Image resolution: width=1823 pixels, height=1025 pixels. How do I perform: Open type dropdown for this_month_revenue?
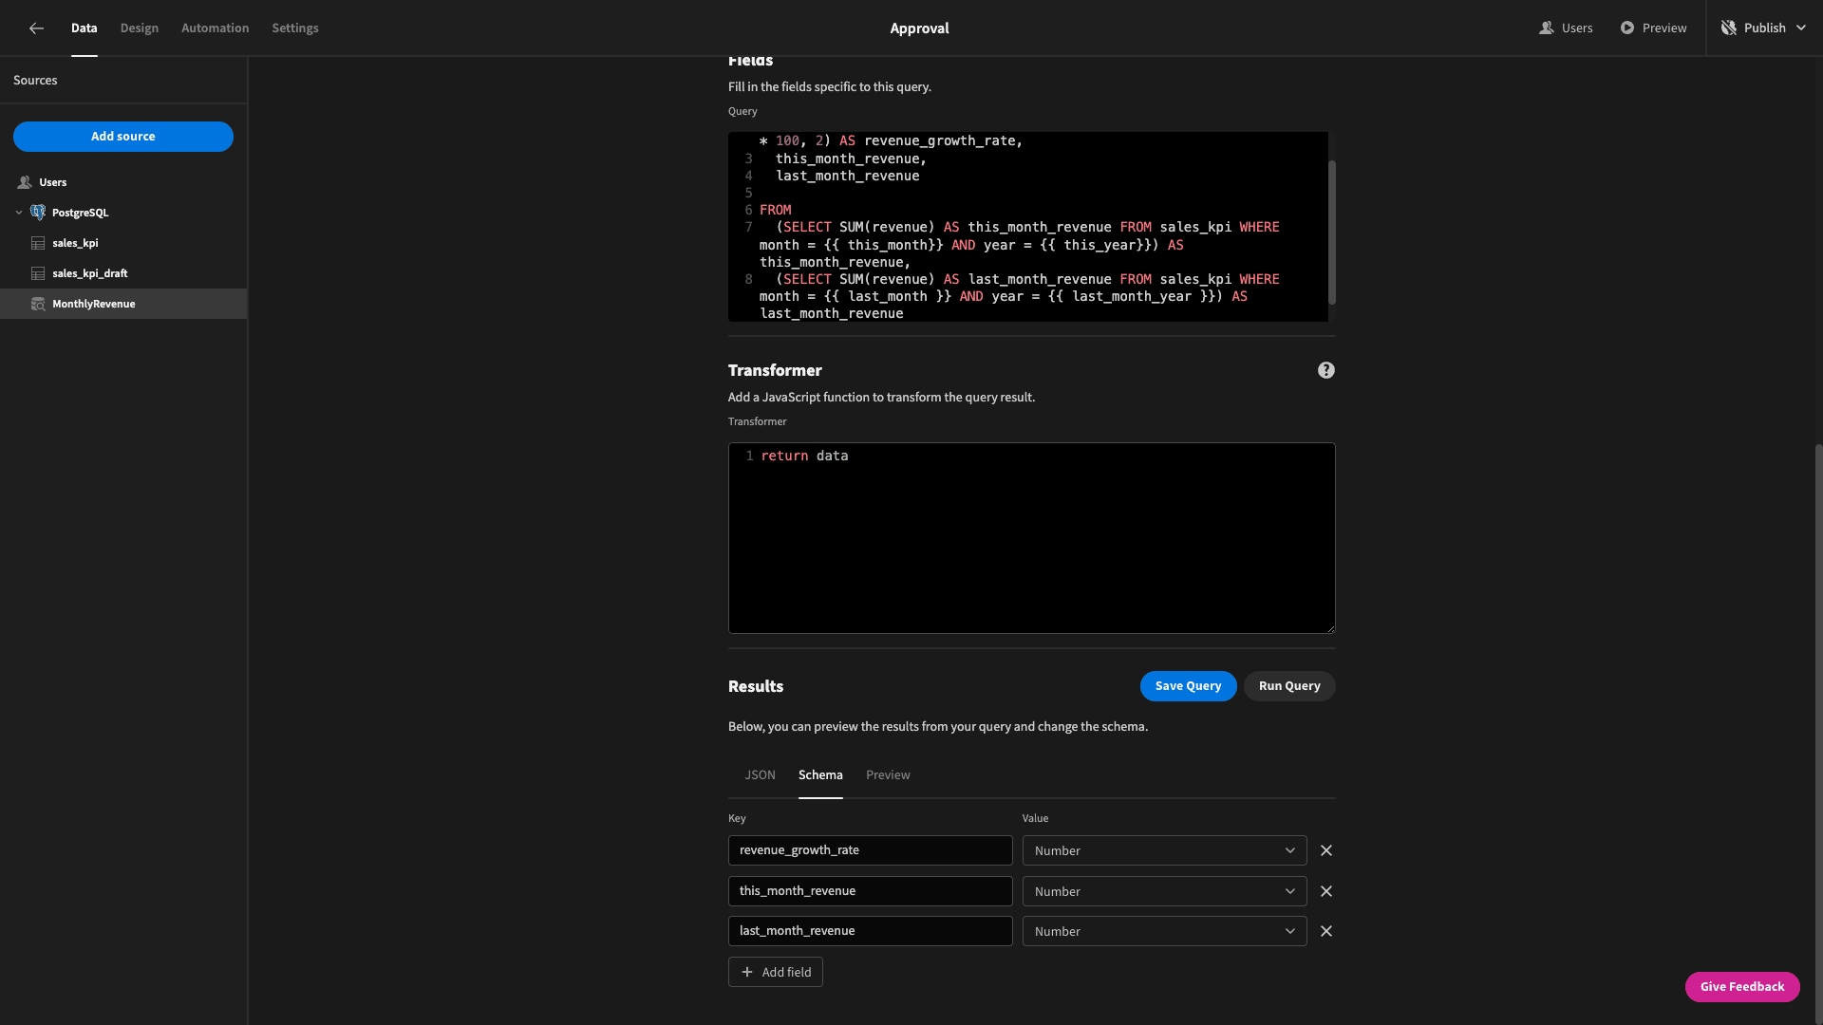(1164, 892)
